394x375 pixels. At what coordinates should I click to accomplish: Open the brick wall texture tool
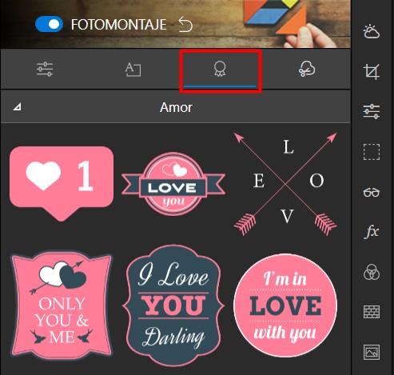pos(372,311)
